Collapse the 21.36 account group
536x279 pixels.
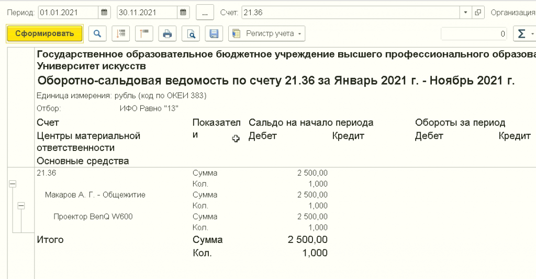pos(13,184)
